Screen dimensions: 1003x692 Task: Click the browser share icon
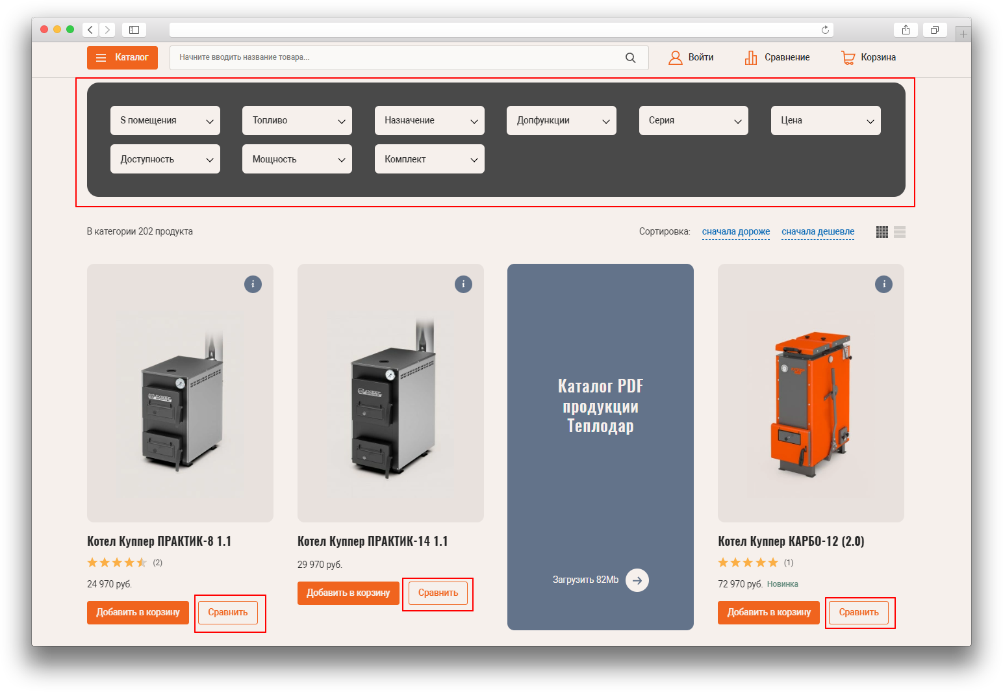[906, 30]
